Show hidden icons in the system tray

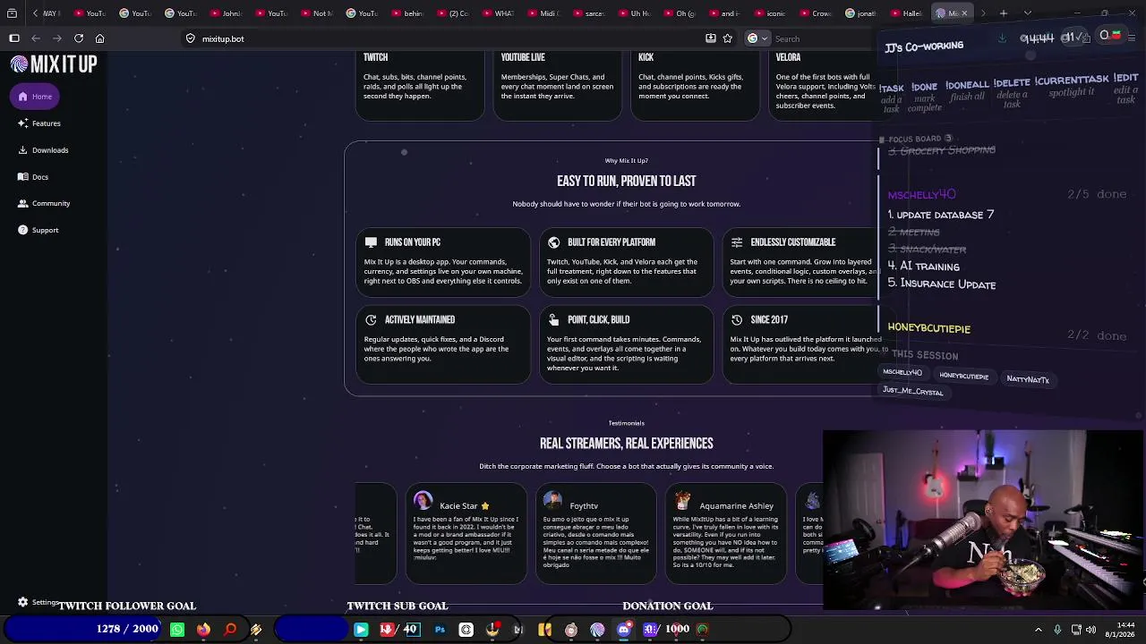1039,630
